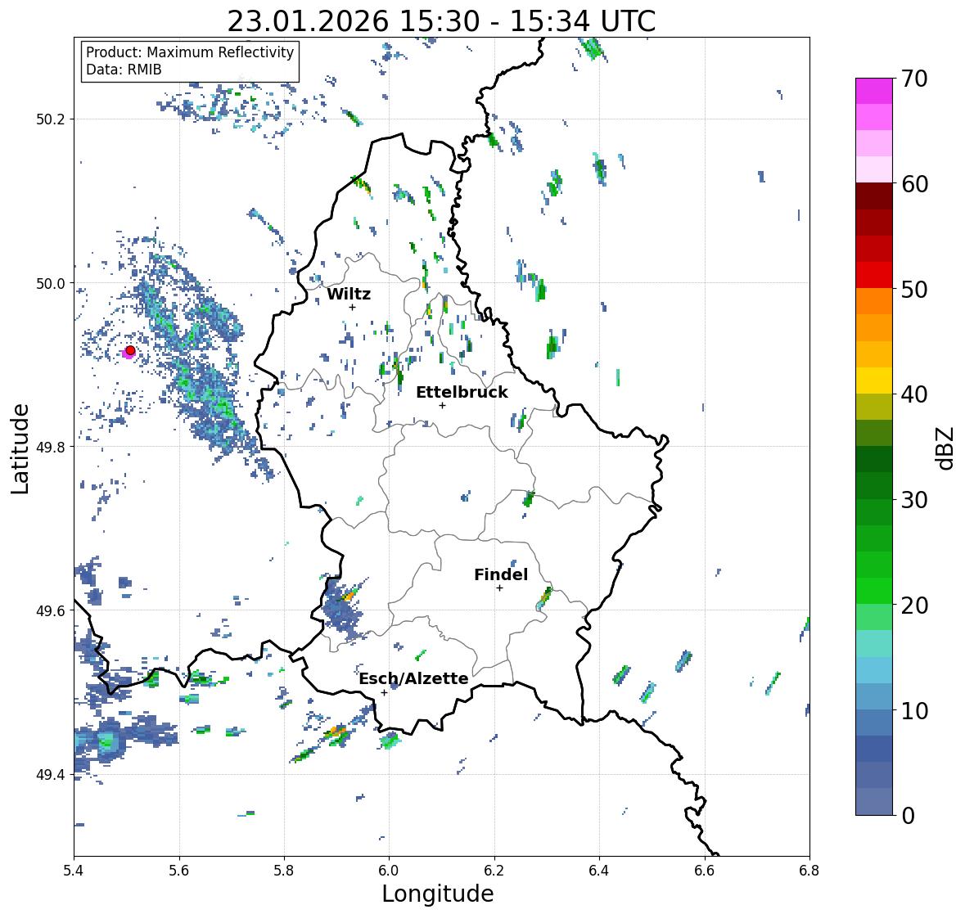The image size is (965, 914).
Task: Click the Findel station label
Action: pos(501,574)
